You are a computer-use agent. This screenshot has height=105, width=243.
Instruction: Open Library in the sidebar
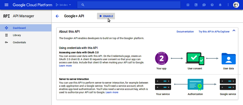(x=26, y=35)
